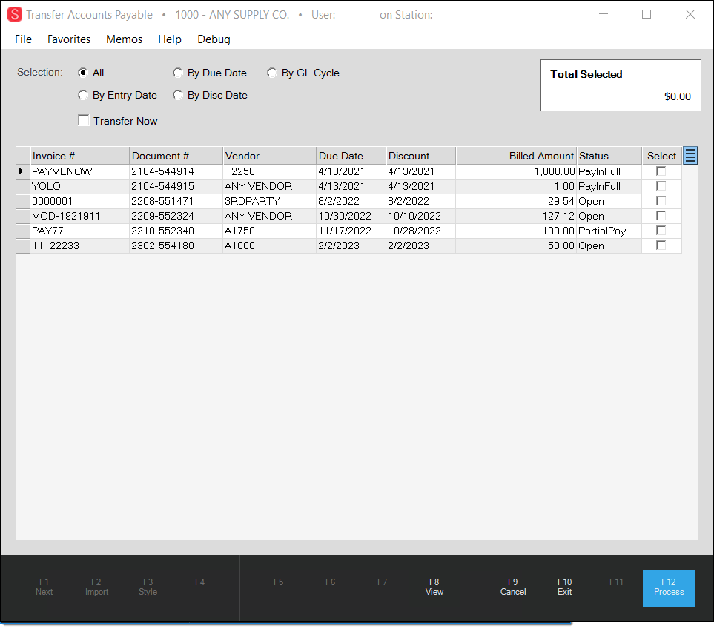Viewport: 714px width, 629px height.
Task: Close the Transfer Accounts Payable window
Action: pos(690,14)
